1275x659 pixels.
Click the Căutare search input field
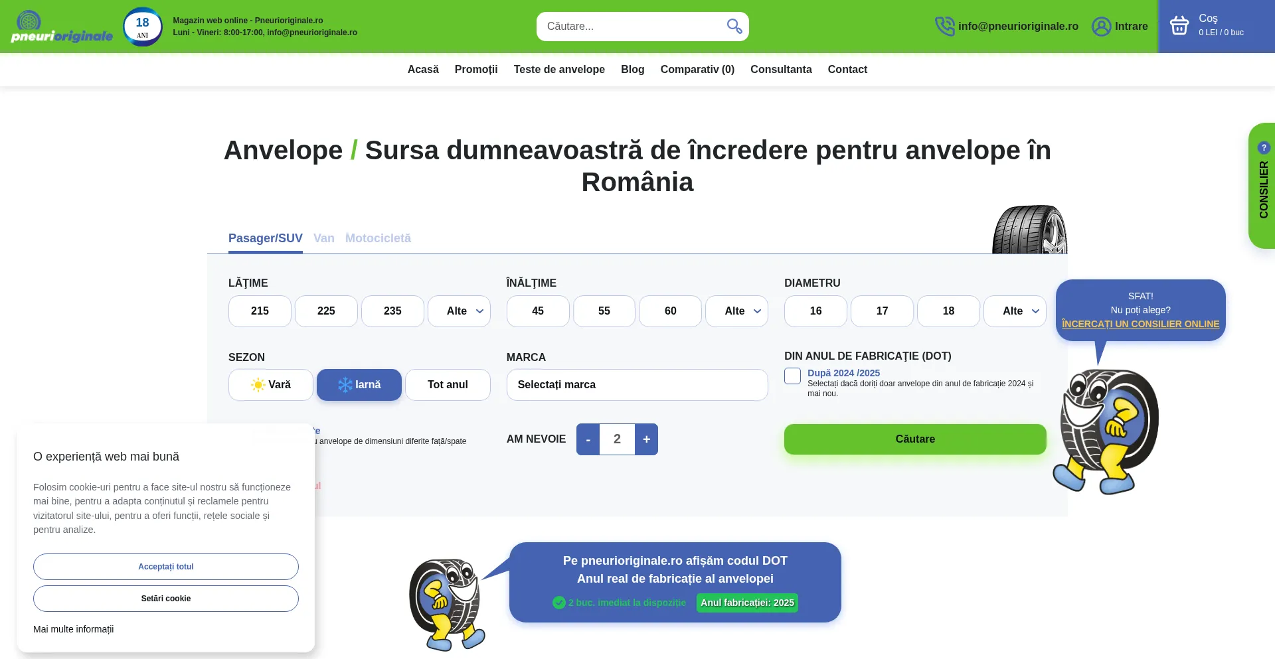pos(631,27)
